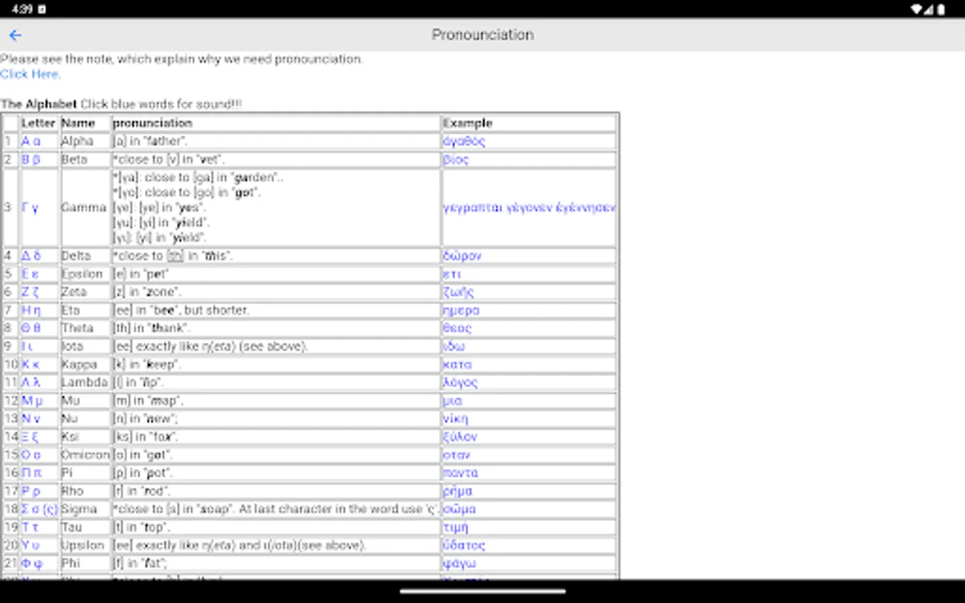
Task: Play example word 'ὕδατος' in Upsilon row
Action: click(464, 545)
